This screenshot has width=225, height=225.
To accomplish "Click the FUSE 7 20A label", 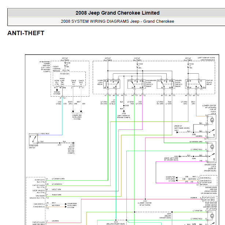I will click(140, 66).
